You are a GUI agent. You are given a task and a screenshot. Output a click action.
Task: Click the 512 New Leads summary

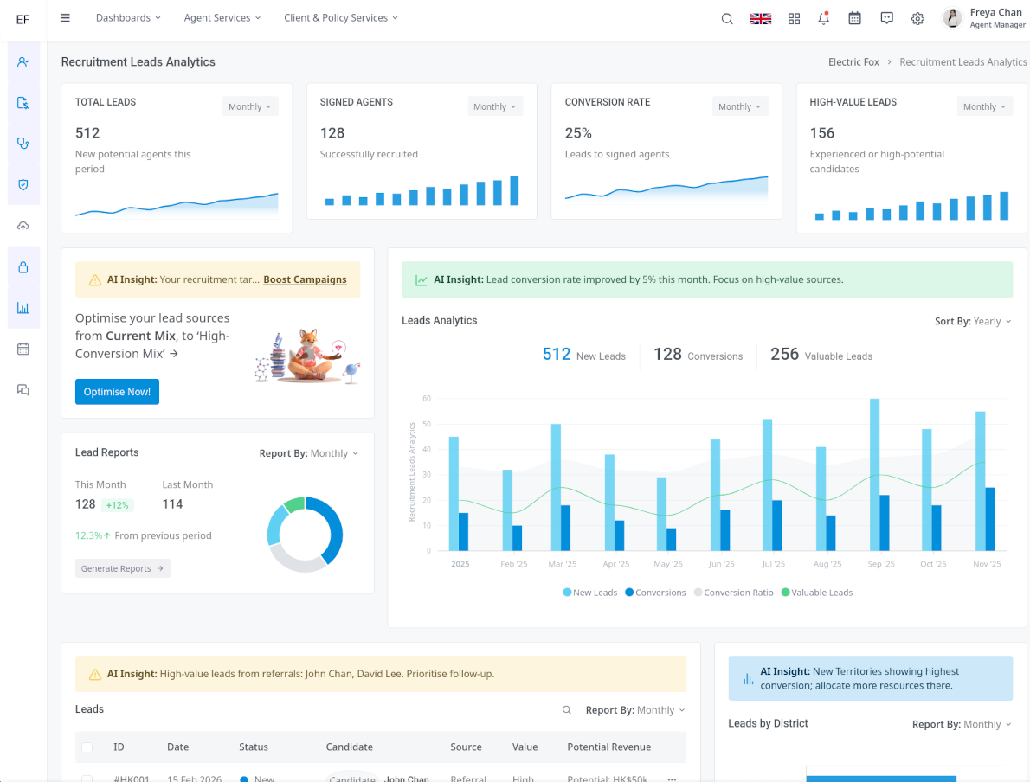(584, 356)
